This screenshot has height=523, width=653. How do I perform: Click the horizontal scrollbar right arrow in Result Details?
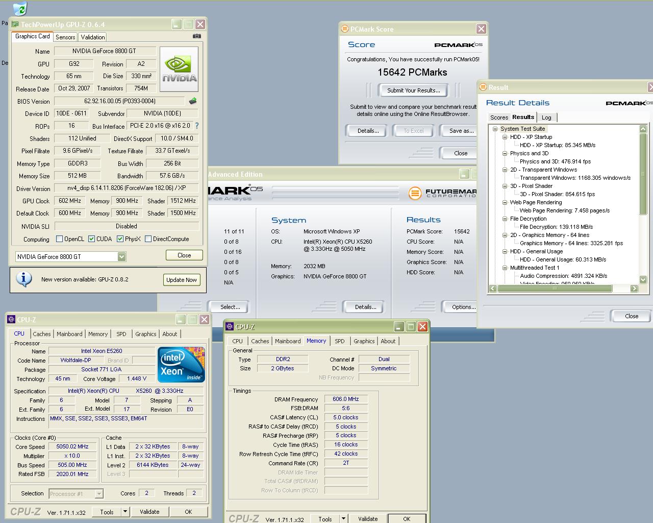(634, 288)
